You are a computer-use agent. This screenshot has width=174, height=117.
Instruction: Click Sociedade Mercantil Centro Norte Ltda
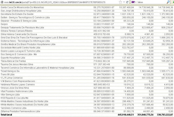[20, 48]
